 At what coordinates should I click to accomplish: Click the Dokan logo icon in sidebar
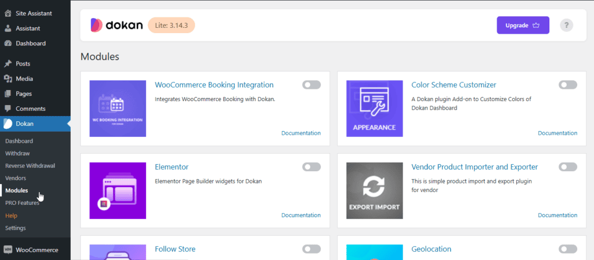pyautogui.click(x=8, y=124)
